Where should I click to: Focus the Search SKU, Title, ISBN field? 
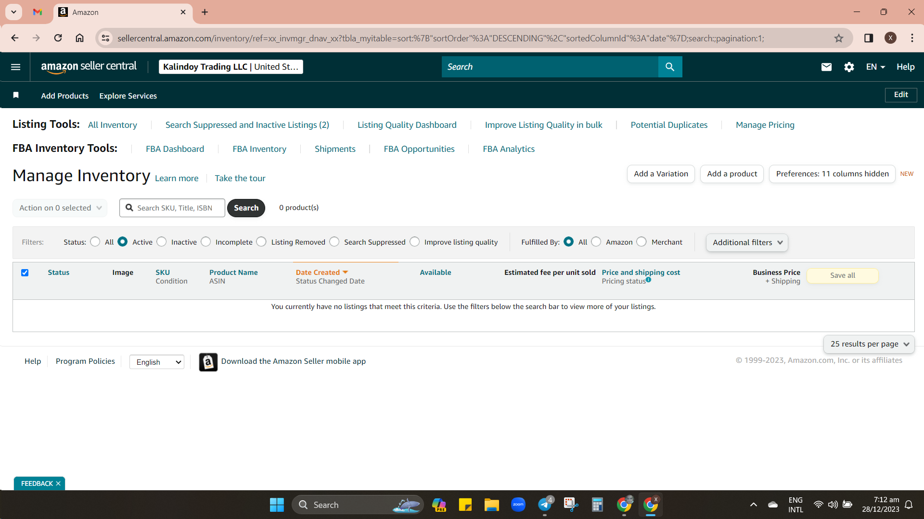click(x=172, y=208)
